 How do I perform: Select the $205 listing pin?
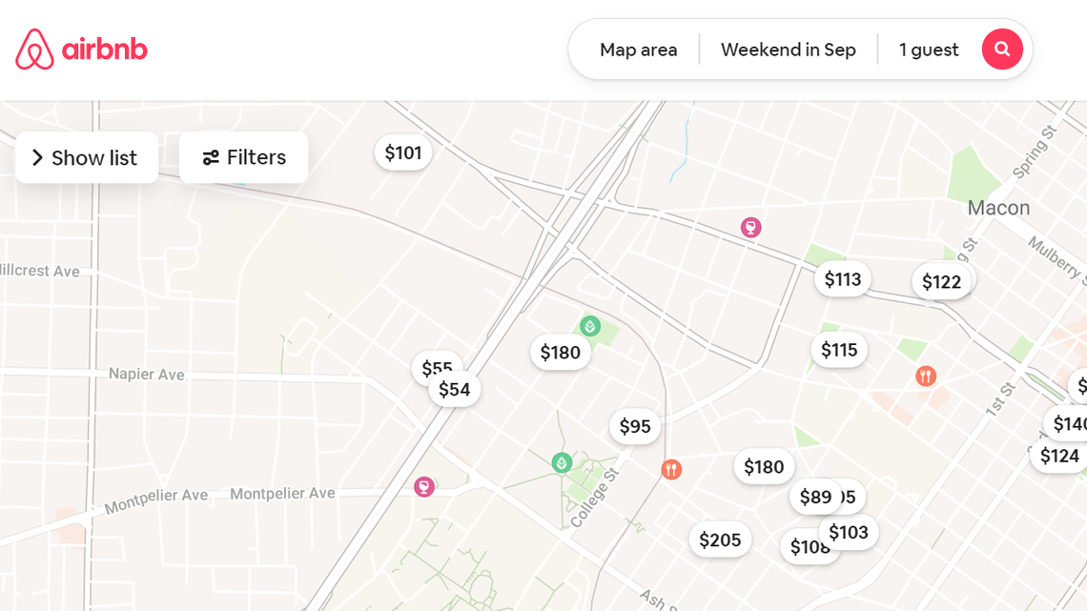coord(720,540)
